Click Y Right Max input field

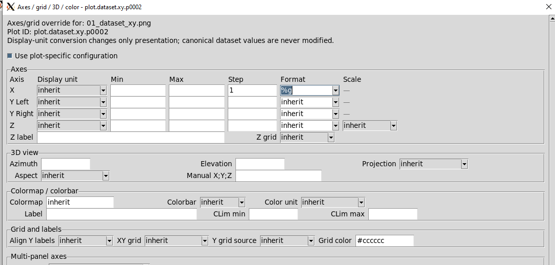point(197,114)
